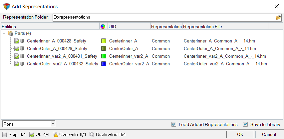Click the Skip status icon
284x139 pixels.
pos(4,134)
